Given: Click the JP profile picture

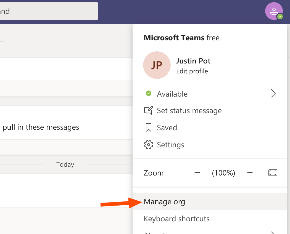Looking at the screenshot, I should pos(157,65).
